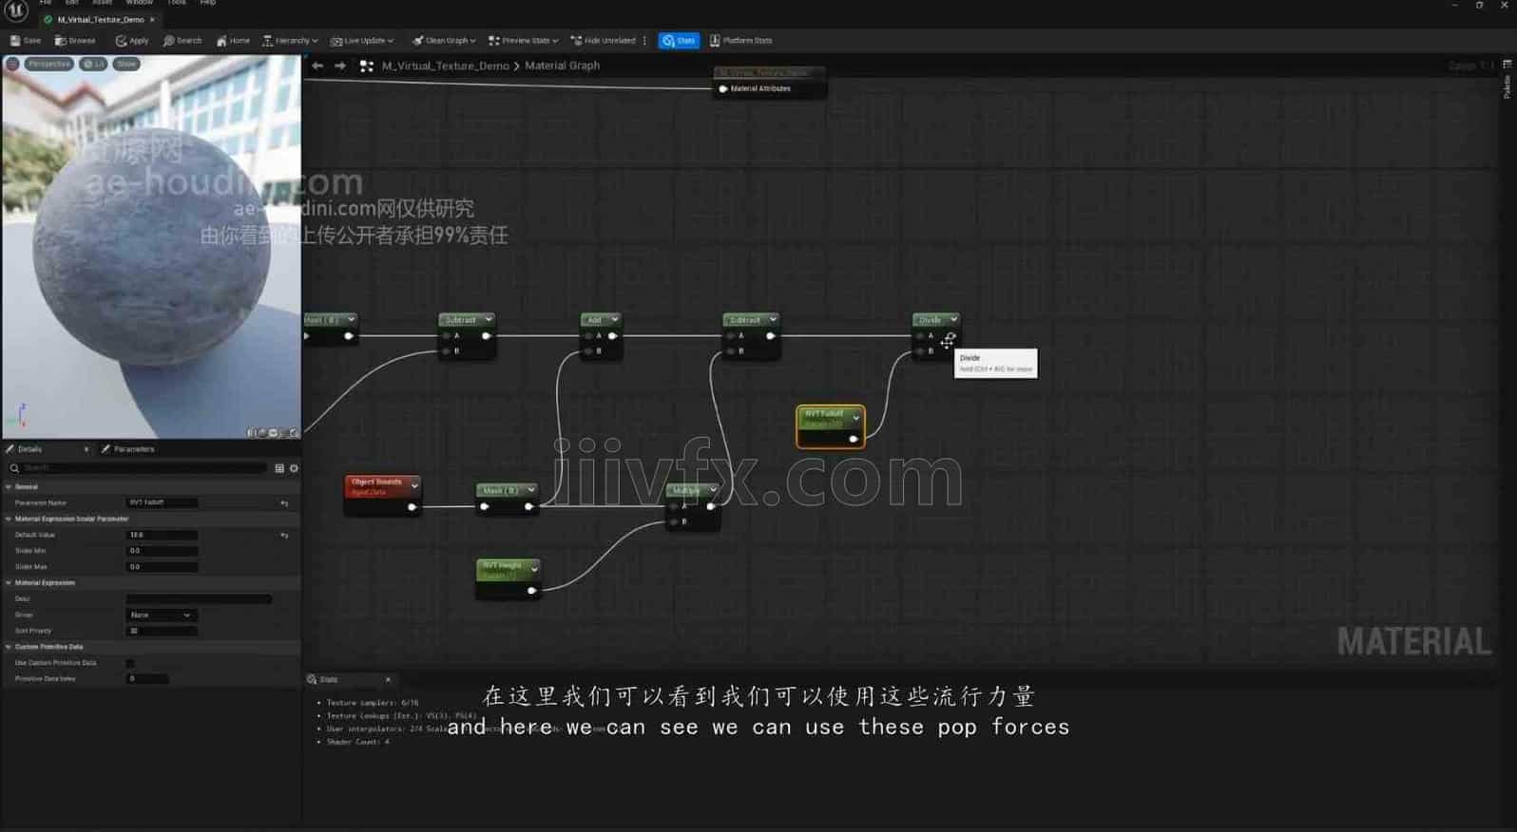This screenshot has height=832, width=1517.
Task: Open the Lit view mode menu
Action: (x=94, y=64)
